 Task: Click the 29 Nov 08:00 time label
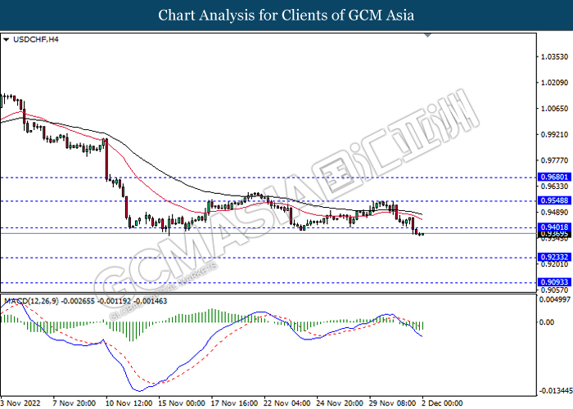click(392, 402)
